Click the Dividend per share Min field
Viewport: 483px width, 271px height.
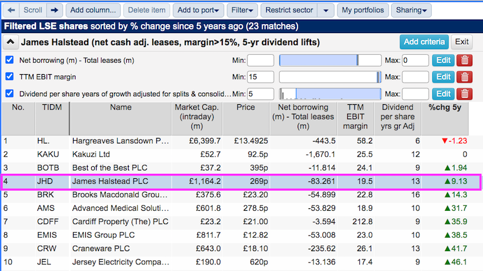(x=260, y=94)
